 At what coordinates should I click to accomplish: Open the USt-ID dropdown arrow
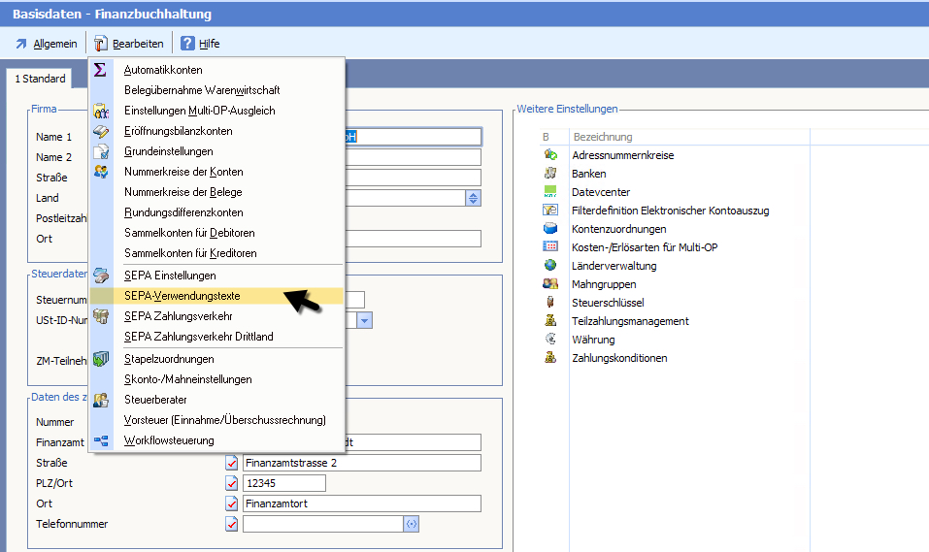tap(364, 320)
